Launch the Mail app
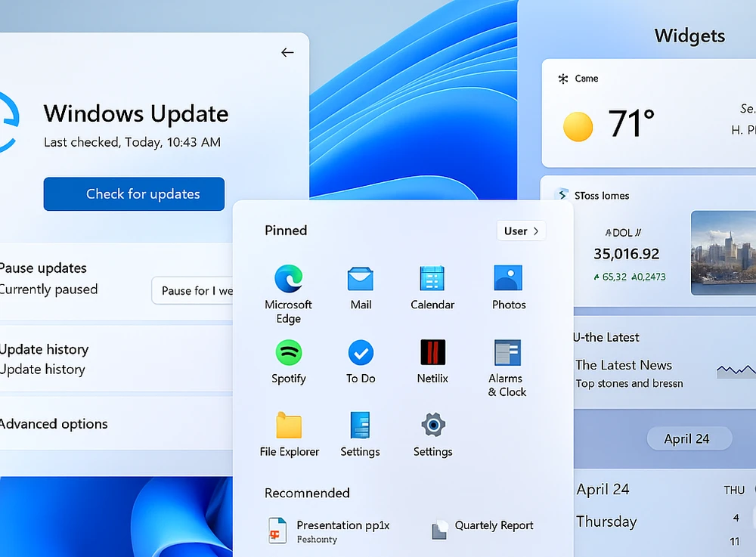 click(x=361, y=276)
